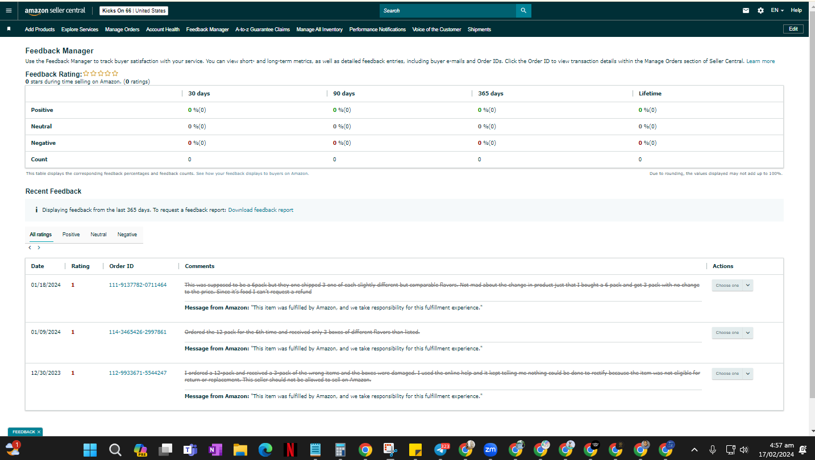Open volume and network tray icons
The width and height of the screenshot is (815, 460).
tap(738, 450)
